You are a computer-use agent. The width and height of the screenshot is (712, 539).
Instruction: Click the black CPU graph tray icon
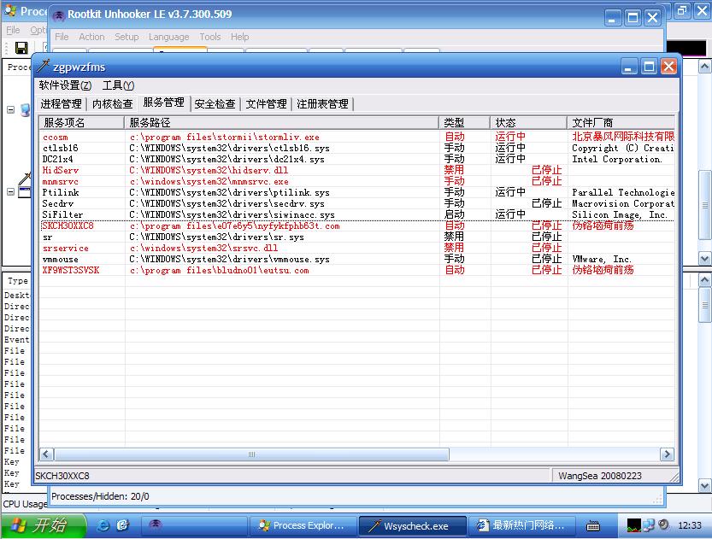[x=633, y=525]
